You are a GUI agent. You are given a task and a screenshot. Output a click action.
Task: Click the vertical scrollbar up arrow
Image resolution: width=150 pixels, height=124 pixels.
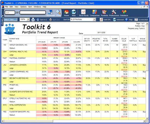[147, 23]
